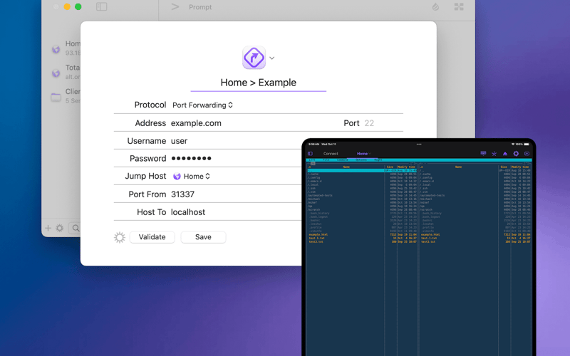Click the eject icon in iPad toolbar

point(505,154)
